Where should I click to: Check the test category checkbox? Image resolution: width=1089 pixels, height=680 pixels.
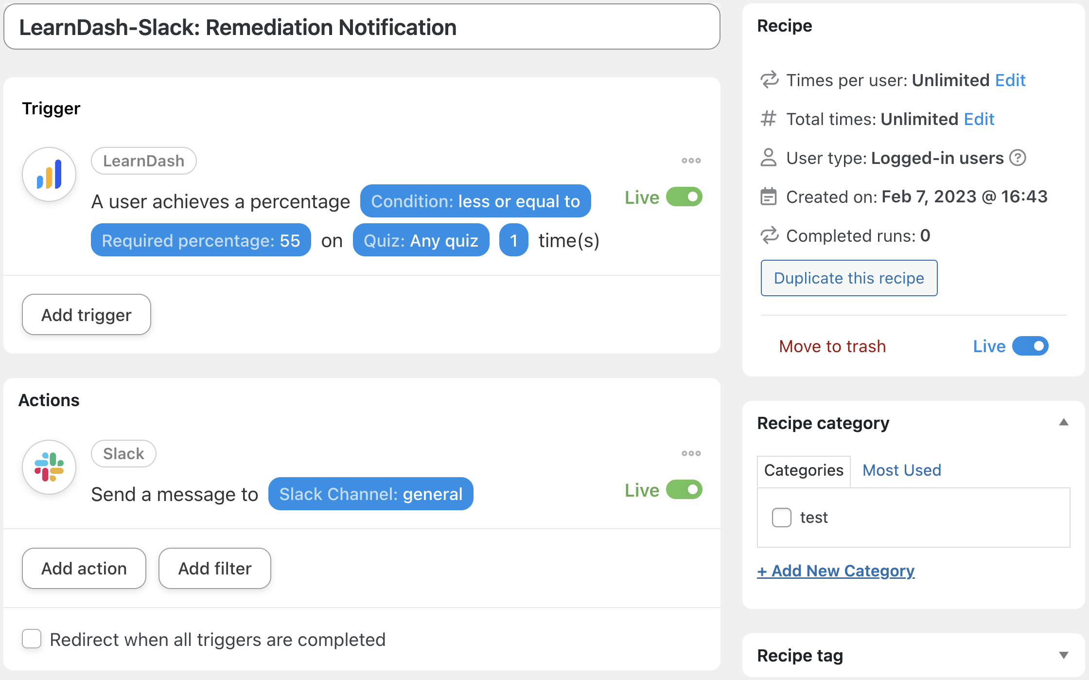click(x=781, y=518)
